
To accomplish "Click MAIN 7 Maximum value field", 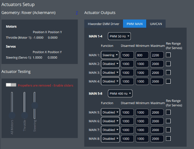I will 157,130.
